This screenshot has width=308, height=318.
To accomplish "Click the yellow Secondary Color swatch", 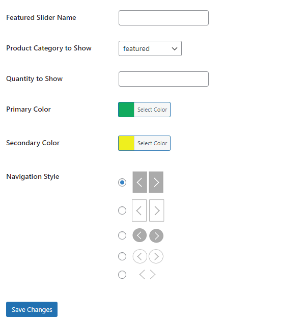I will pyautogui.click(x=126, y=143).
